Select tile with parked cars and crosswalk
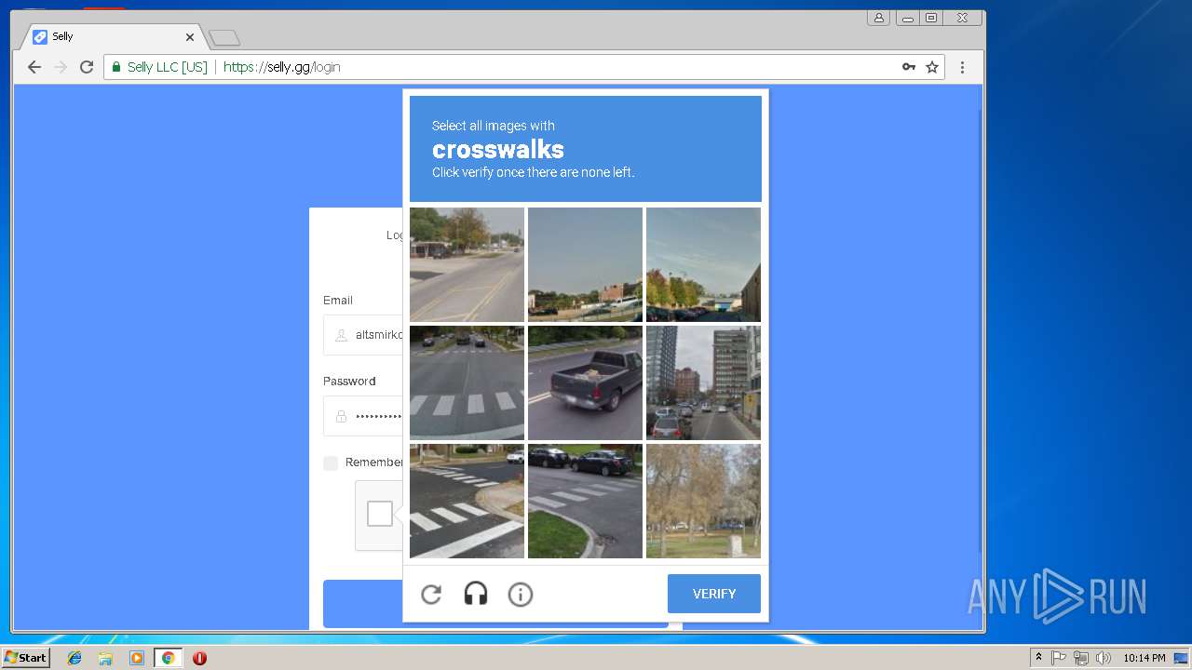This screenshot has width=1192, height=670. (585, 501)
